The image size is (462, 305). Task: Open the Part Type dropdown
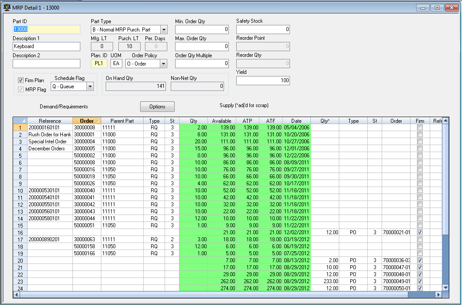pyautogui.click(x=164, y=30)
